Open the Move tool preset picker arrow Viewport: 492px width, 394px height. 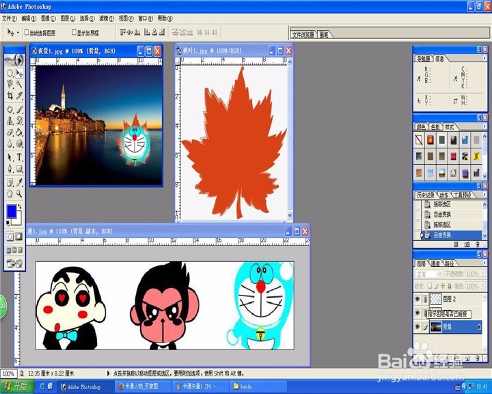click(x=18, y=32)
